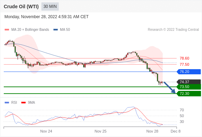Click the 9MA red legend swatch
Screen dimensions: 202x137
pos(23,103)
